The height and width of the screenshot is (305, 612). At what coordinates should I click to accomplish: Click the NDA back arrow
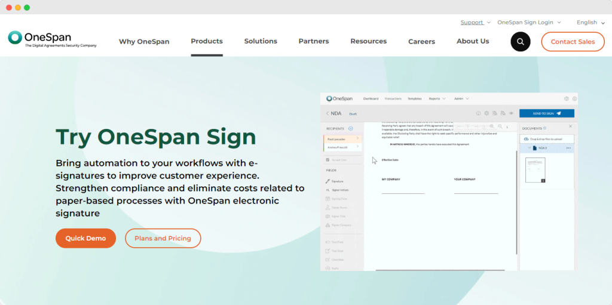coord(328,113)
